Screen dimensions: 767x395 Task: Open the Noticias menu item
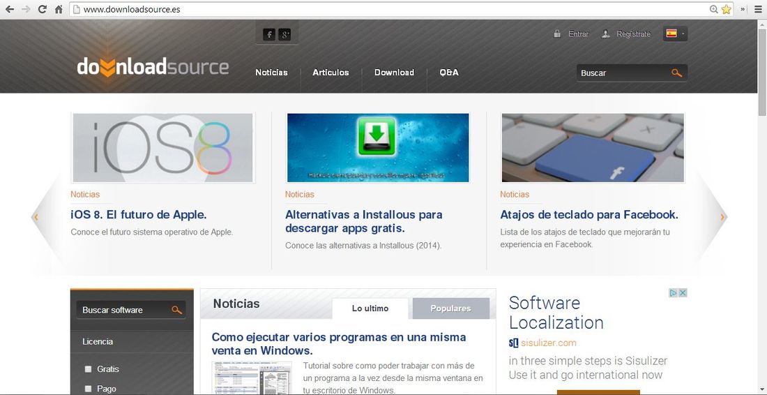coord(271,73)
